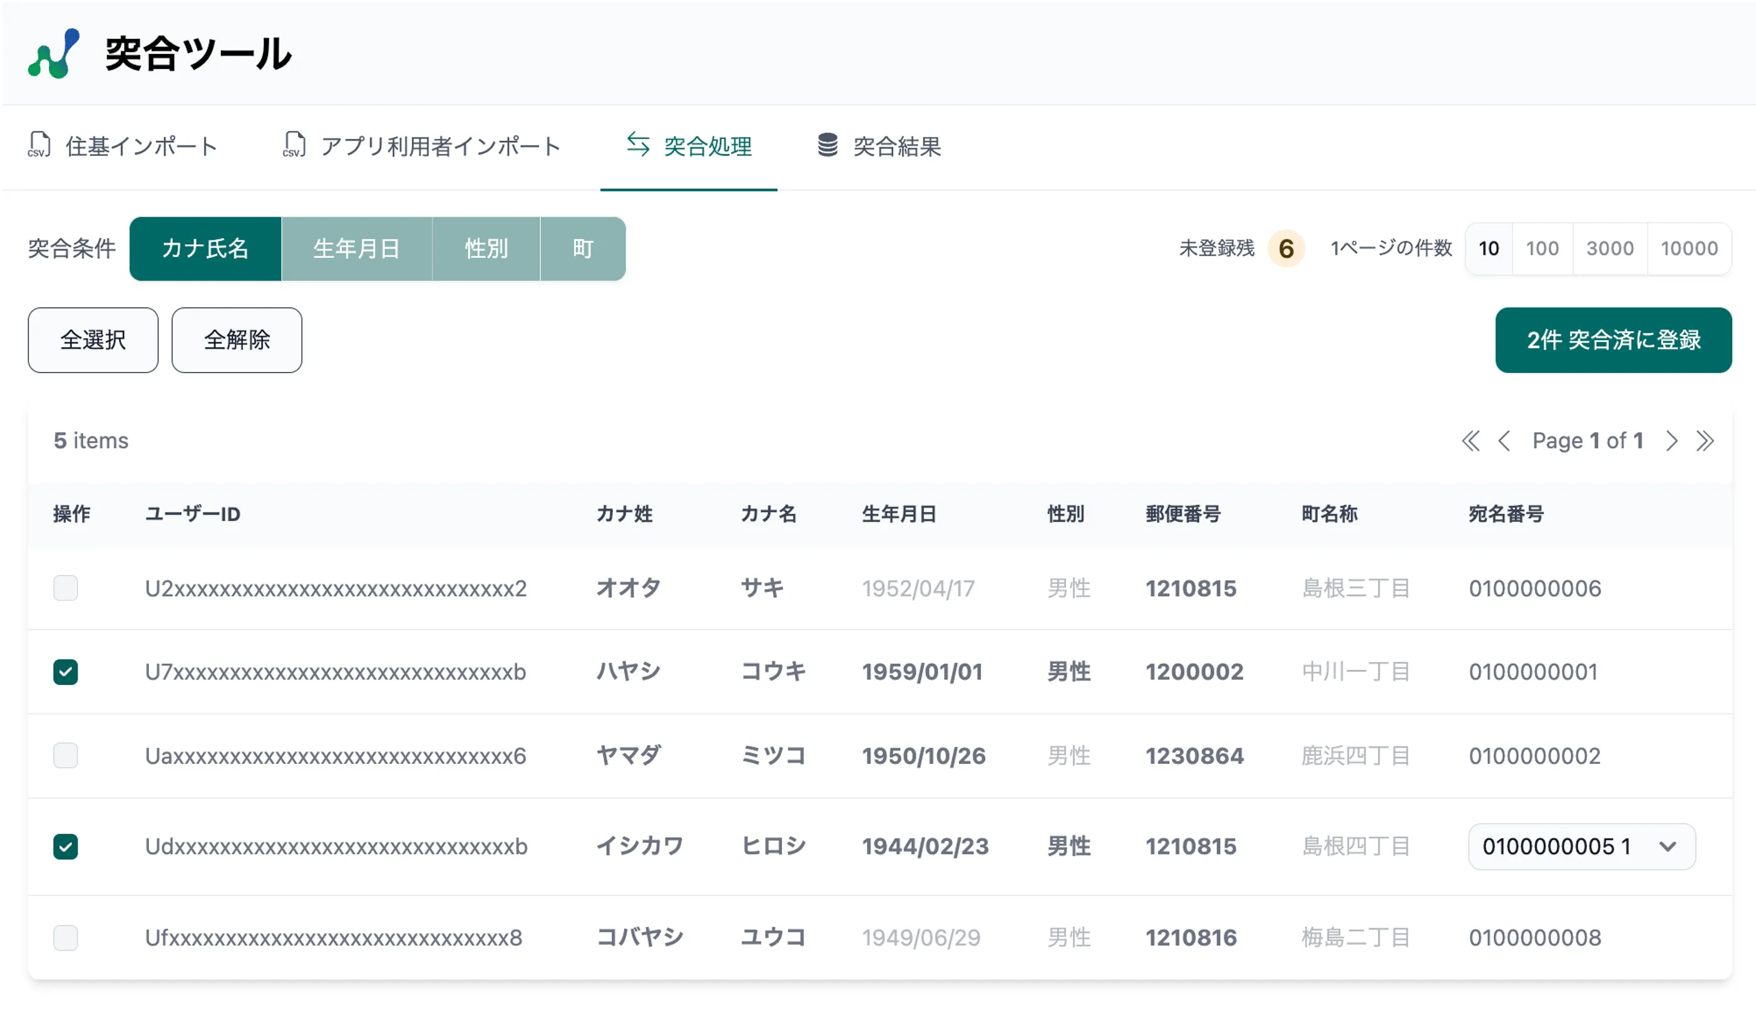
Task: Open the 住基インポート tab
Action: click(141, 147)
